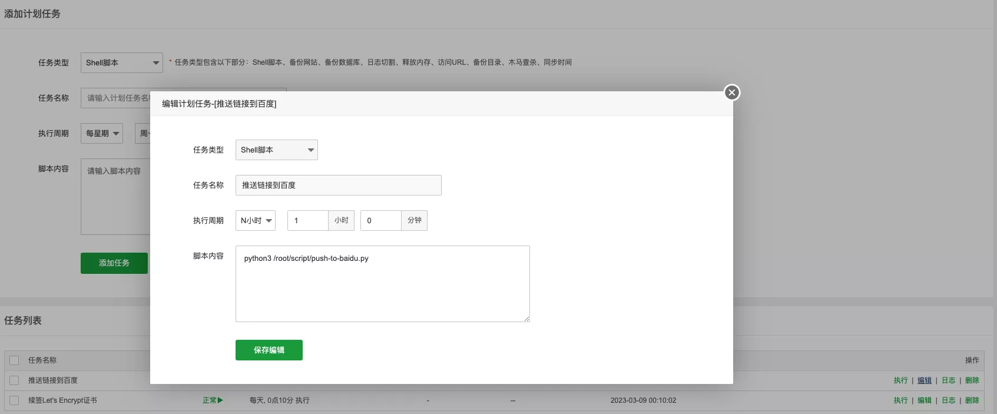View 日志 for 推送链接到百度 task
997x414 pixels.
(948, 380)
